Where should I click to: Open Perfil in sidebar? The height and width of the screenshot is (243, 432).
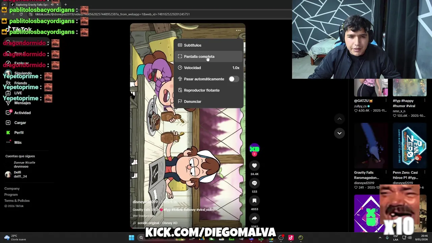tap(15, 133)
